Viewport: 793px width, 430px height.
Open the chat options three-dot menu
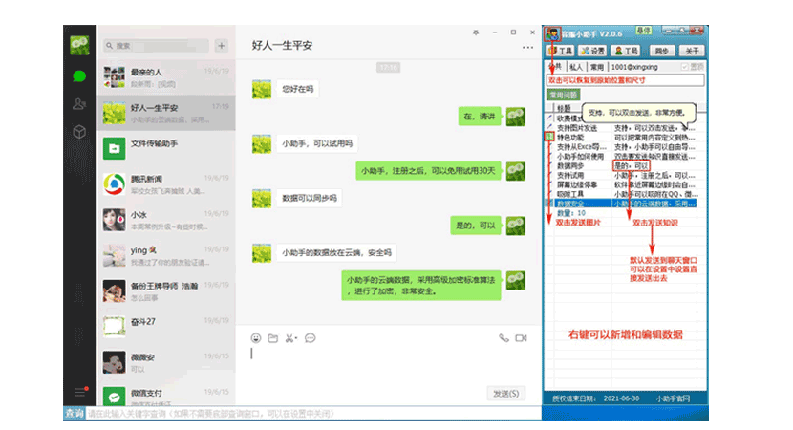pyautogui.click(x=527, y=48)
